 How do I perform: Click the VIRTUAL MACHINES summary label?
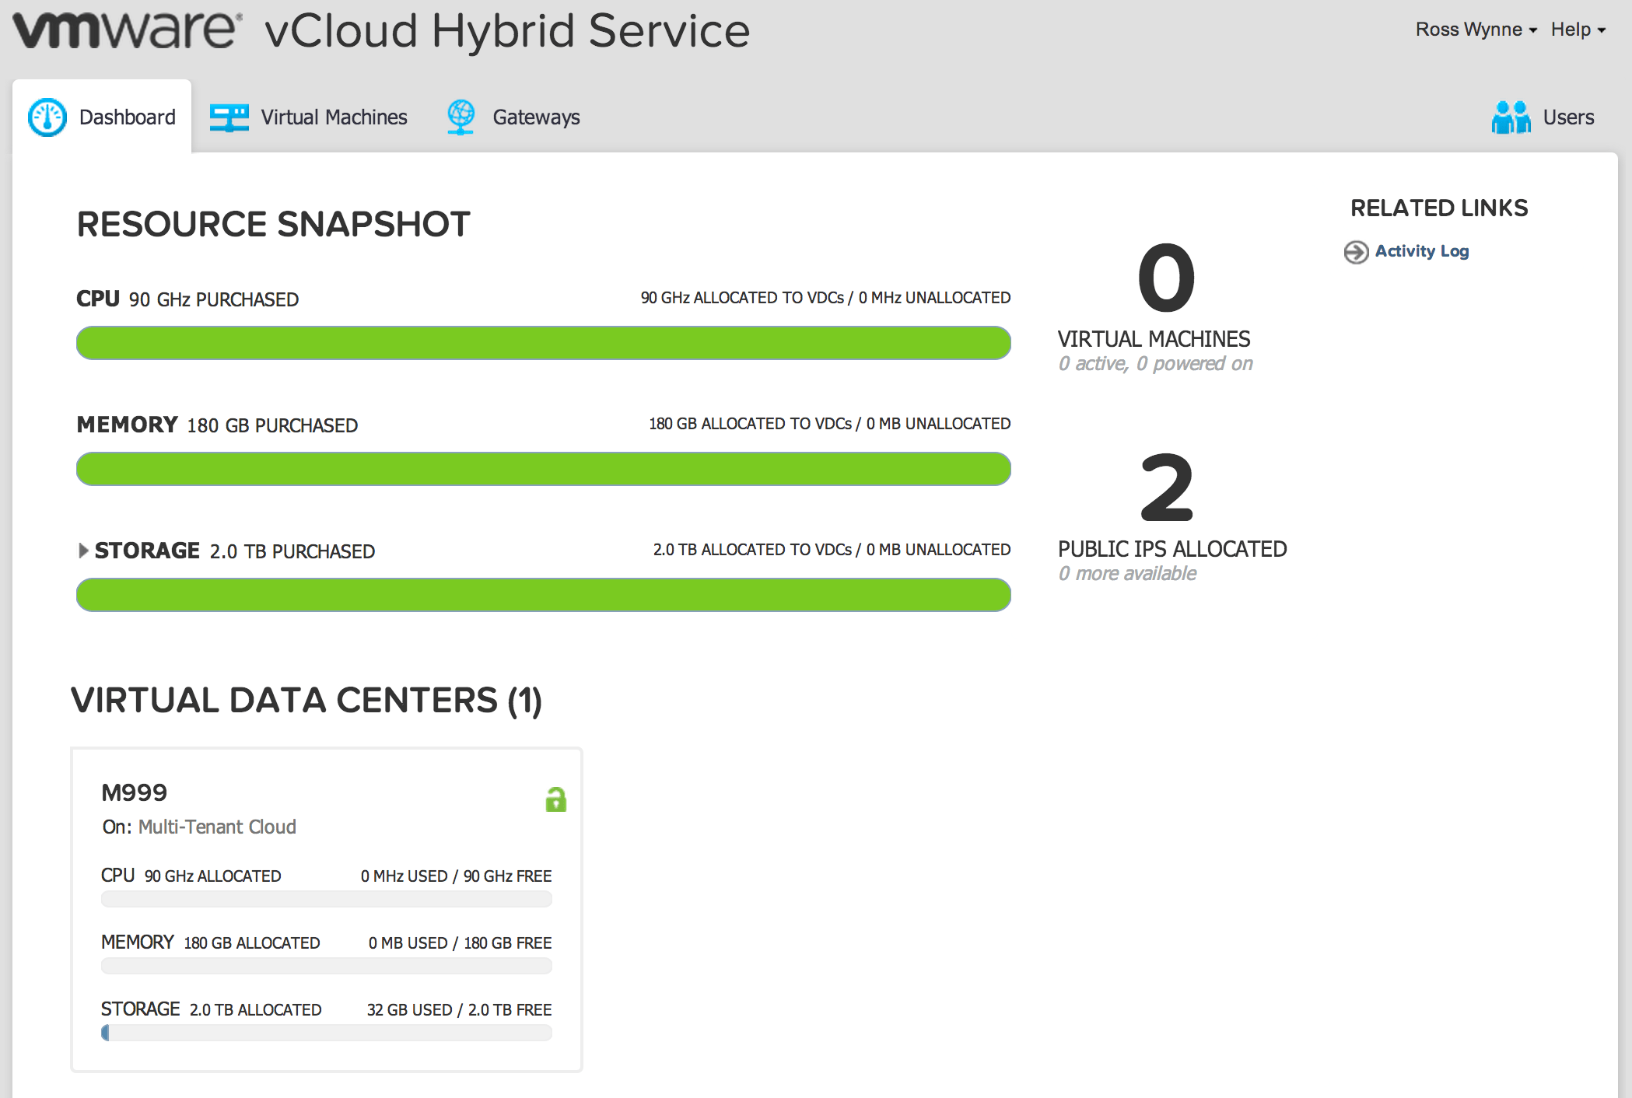point(1154,339)
